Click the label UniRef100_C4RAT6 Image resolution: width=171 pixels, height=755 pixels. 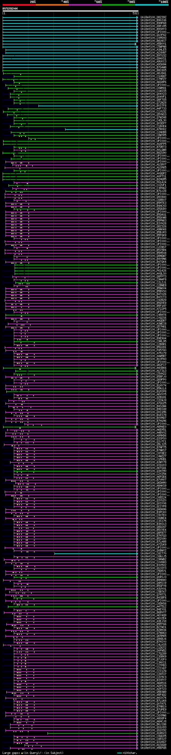coord(153,315)
